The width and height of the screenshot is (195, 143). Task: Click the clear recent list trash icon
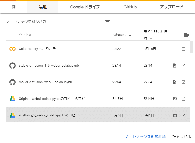point(186,35)
